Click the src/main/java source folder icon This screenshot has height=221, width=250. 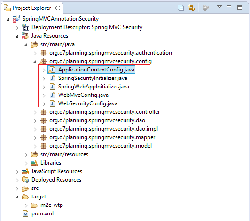click(34, 44)
